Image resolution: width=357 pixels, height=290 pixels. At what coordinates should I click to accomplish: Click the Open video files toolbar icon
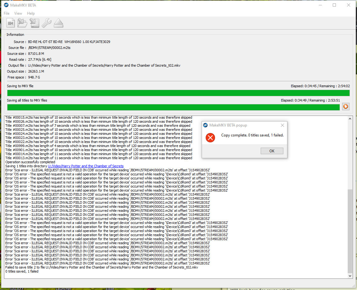click(x=11, y=23)
